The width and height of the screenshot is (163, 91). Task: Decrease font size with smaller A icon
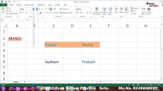tap(42, 9)
